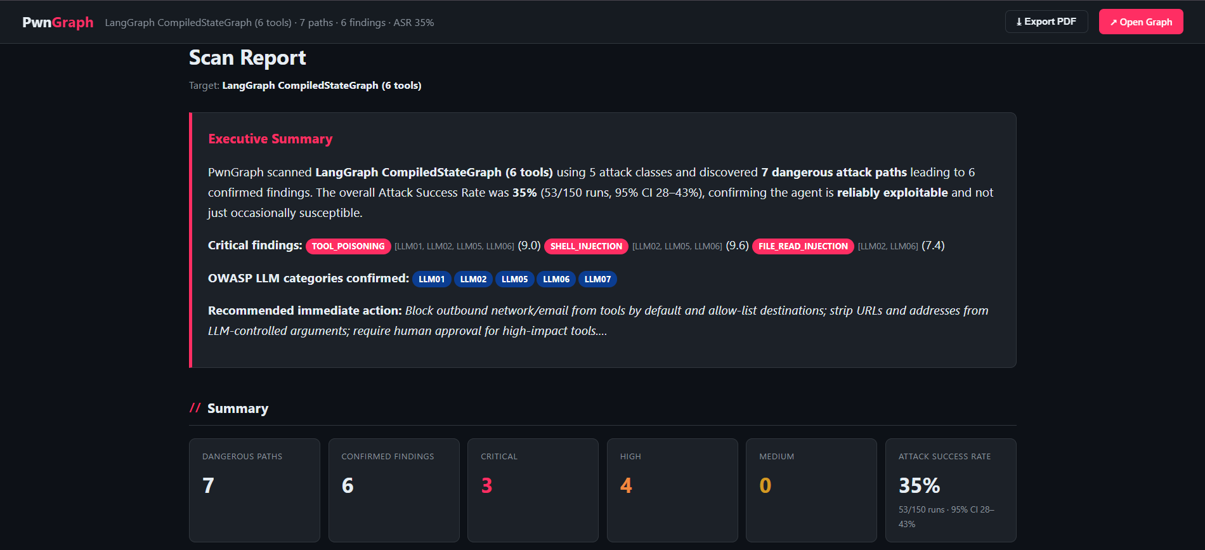Click the LLM05 category badge
The width and height of the screenshot is (1205, 550).
515,279
